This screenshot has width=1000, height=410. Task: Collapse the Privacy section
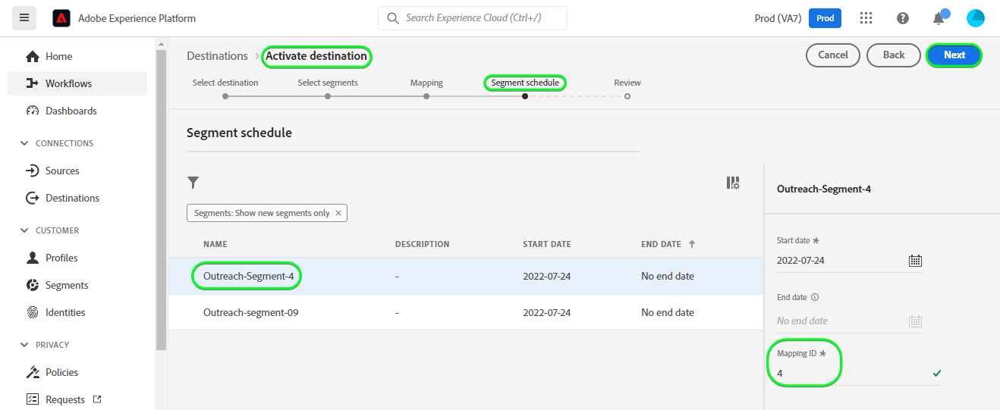coord(24,345)
